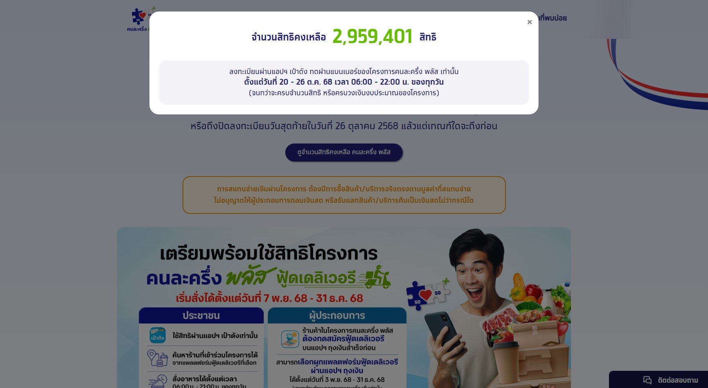
Task: Click the puzzle heart 50 emblem in banner
Action: 428,294
